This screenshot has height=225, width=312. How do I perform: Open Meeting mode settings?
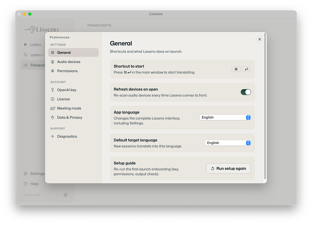click(74, 108)
